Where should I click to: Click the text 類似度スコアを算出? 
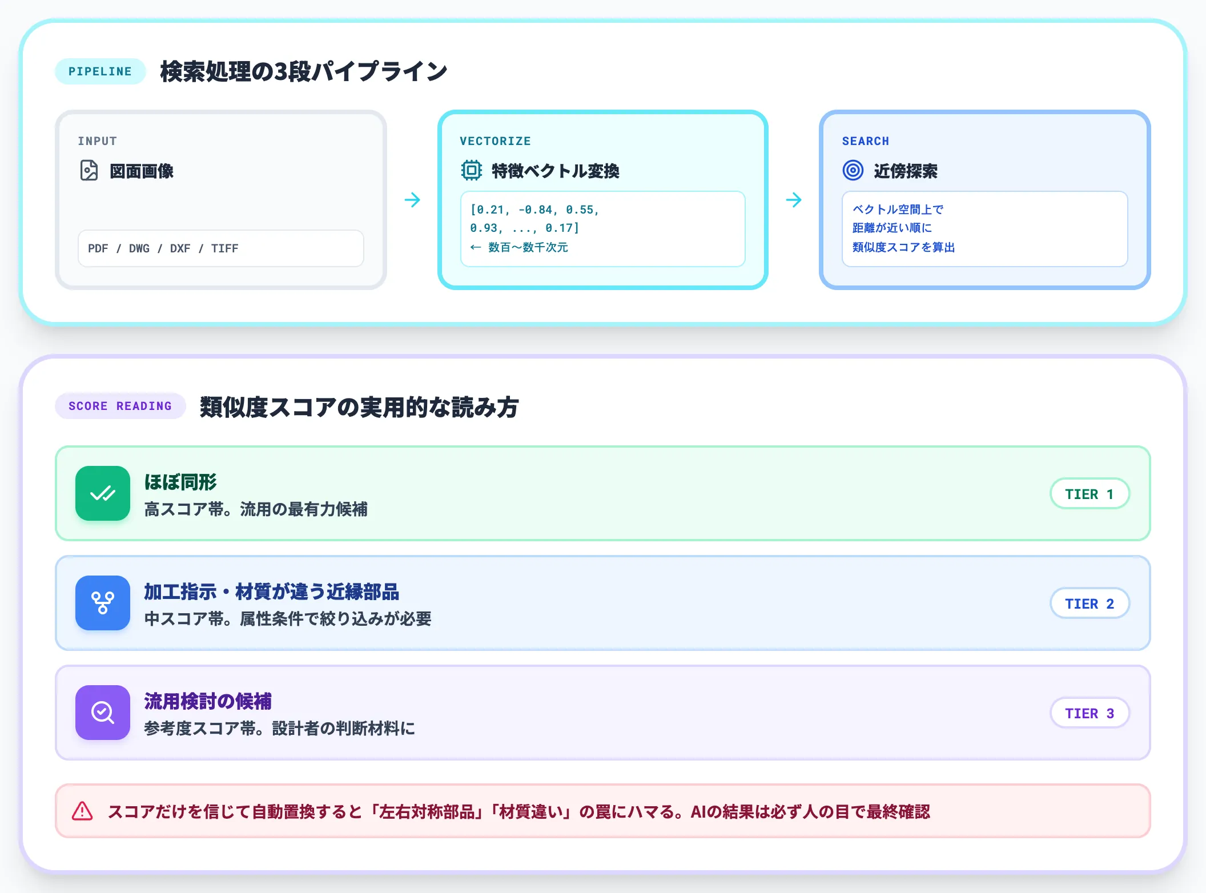904,247
